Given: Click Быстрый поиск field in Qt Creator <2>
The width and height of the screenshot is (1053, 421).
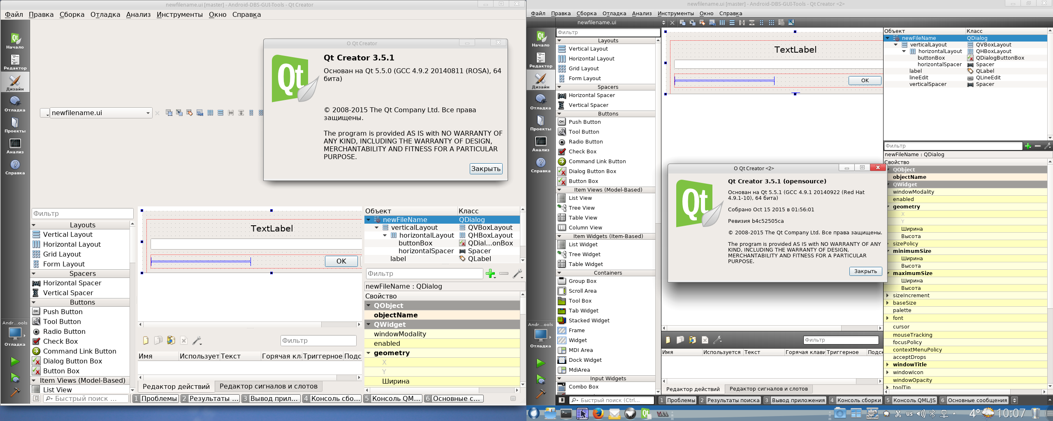Looking at the screenshot, I should [x=611, y=400].
